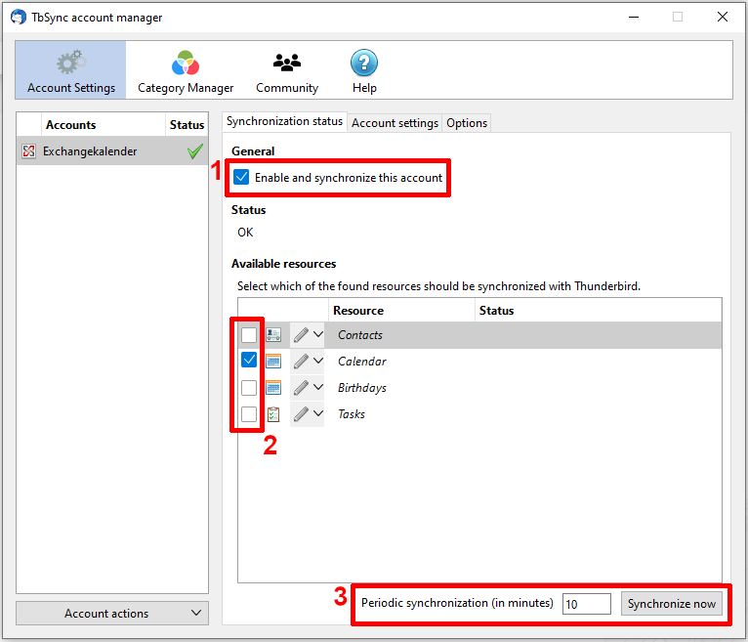
Task: Click the pencil icon in Tasks row
Action: click(x=301, y=414)
